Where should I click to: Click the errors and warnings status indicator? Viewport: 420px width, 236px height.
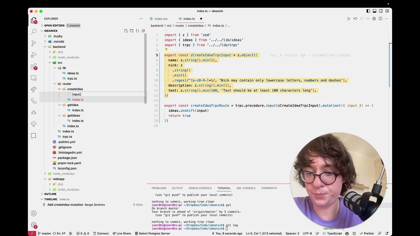[83, 233]
